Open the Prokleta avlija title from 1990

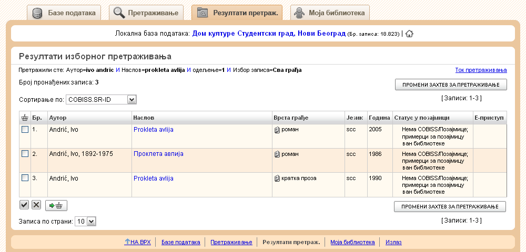(153, 178)
